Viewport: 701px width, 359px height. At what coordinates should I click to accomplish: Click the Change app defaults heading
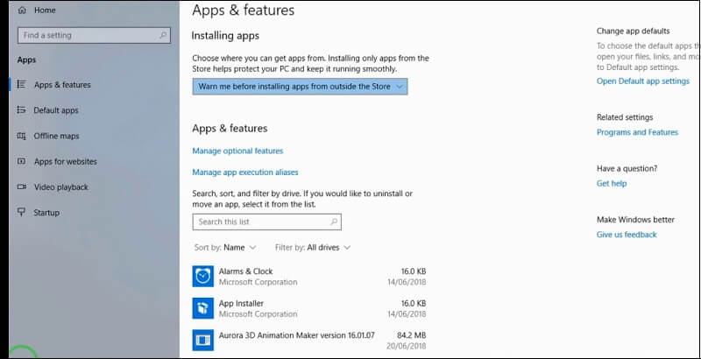tap(633, 31)
